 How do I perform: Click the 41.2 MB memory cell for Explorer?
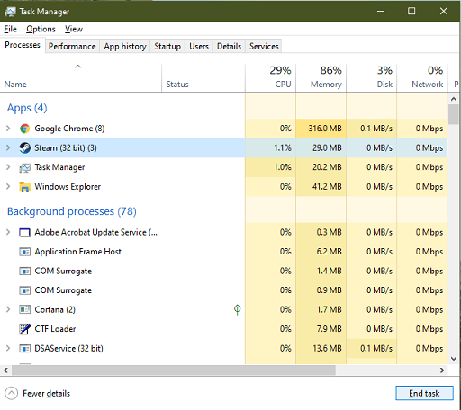tap(321, 187)
